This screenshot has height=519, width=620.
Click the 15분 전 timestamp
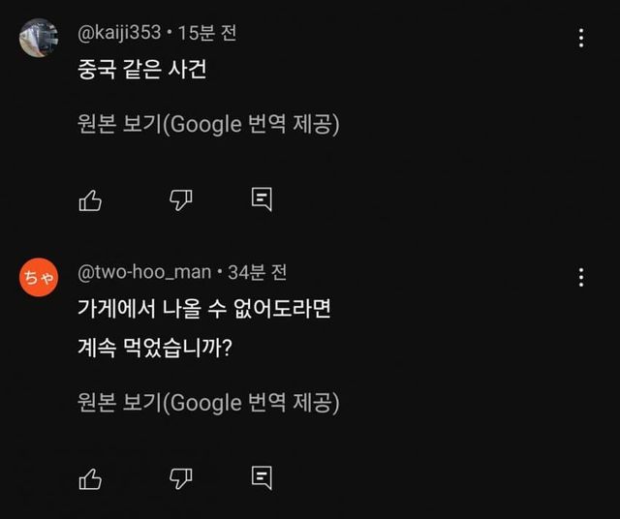pyautogui.click(x=207, y=33)
